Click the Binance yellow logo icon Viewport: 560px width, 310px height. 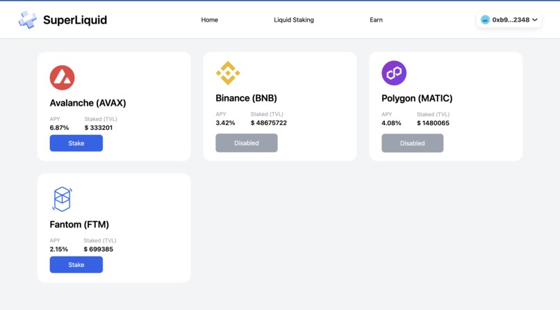(228, 73)
